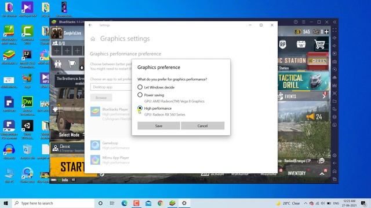
Task: Open the BlueStacks hamburger menu
Action: tap(304, 22)
